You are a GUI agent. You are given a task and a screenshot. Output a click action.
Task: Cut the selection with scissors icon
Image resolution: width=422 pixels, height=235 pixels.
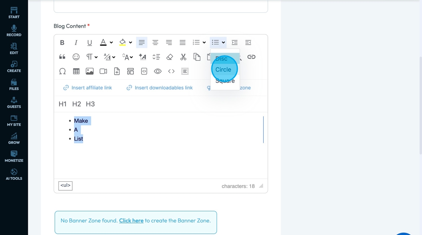coord(183,57)
